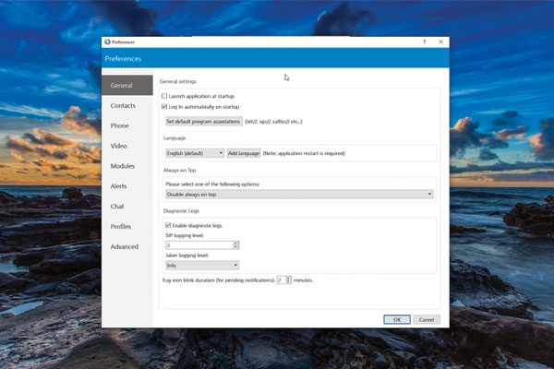Uncheck Log in automatically on startup
This screenshot has height=369, width=554.
164,106
